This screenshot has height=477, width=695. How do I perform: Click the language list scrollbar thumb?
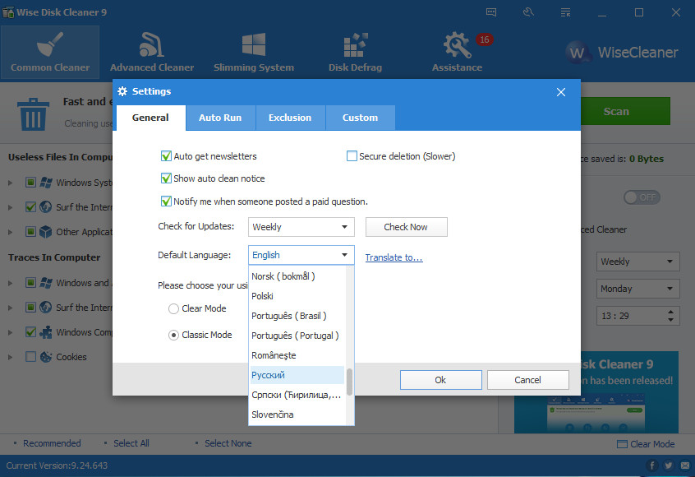click(349, 382)
